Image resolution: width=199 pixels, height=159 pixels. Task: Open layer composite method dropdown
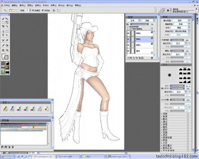click(133, 21)
